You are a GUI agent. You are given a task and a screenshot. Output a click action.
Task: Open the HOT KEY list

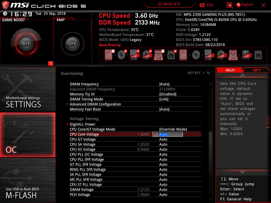pos(194,73)
